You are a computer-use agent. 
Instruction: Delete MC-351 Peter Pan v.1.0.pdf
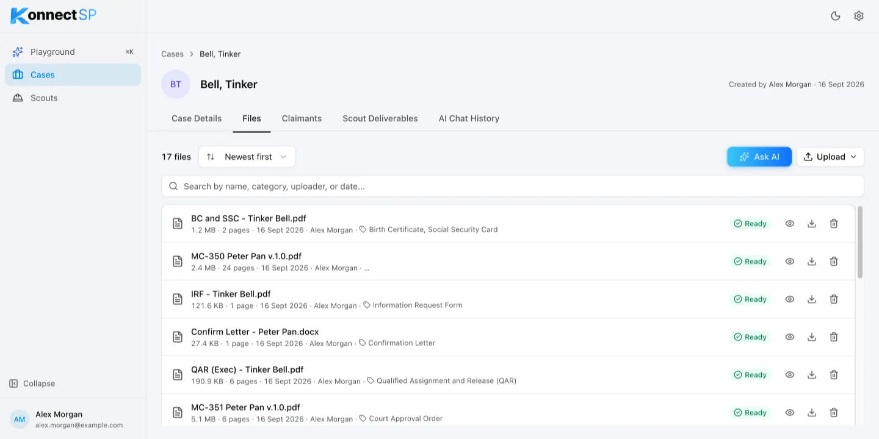click(x=834, y=413)
